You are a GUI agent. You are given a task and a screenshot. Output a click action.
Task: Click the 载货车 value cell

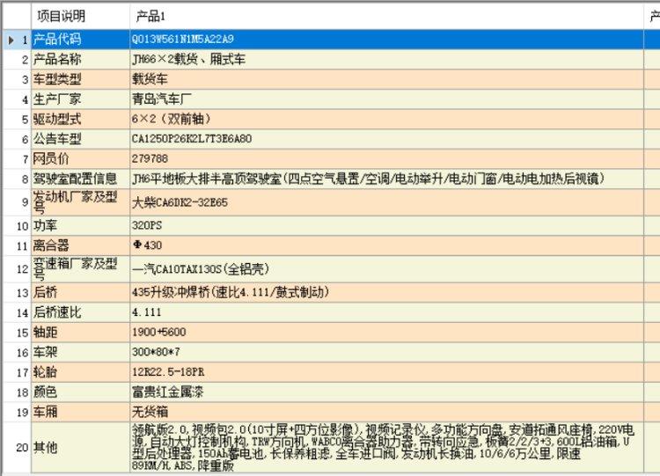[386, 79]
